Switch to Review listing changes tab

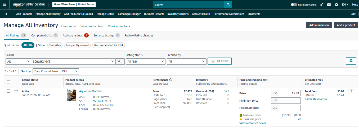(139, 35)
